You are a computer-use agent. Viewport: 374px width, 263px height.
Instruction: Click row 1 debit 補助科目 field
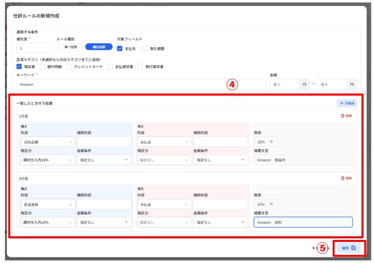(104, 142)
